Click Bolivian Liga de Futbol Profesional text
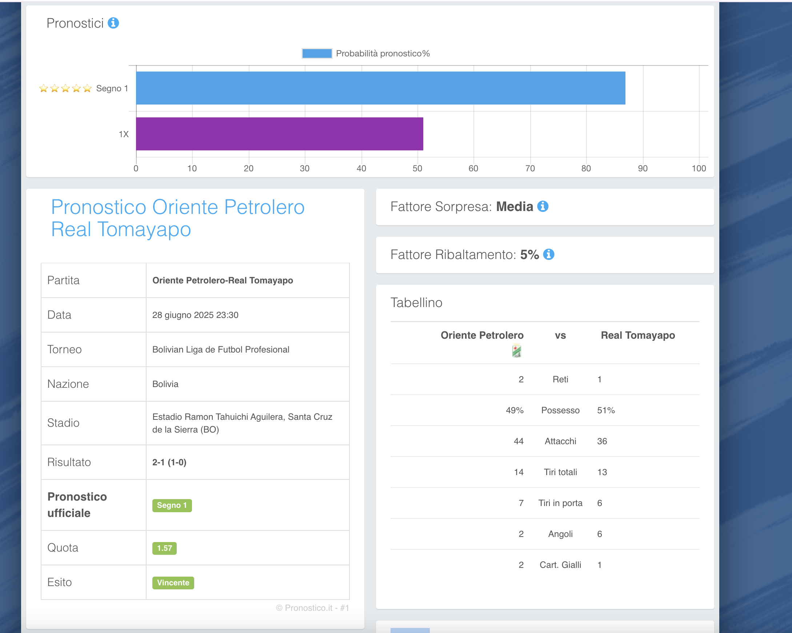 [x=221, y=350]
